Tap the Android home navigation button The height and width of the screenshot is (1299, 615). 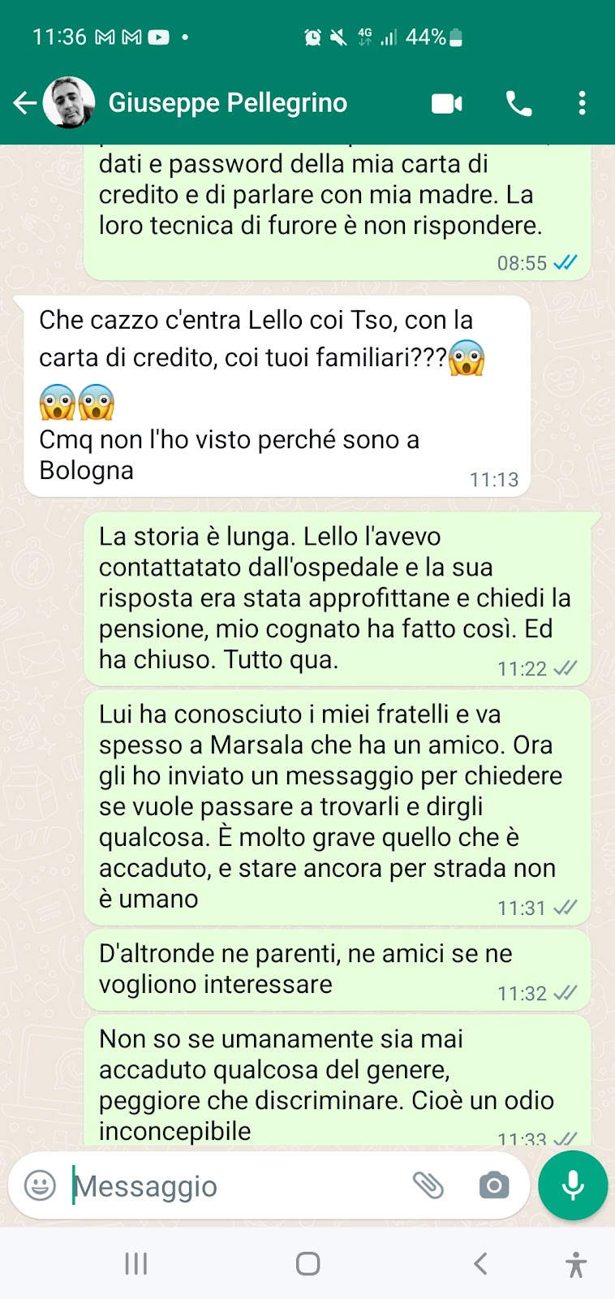[307, 1263]
